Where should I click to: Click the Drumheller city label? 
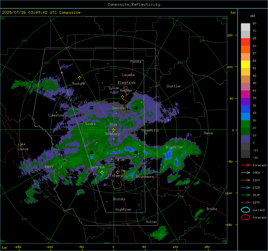[174, 147]
